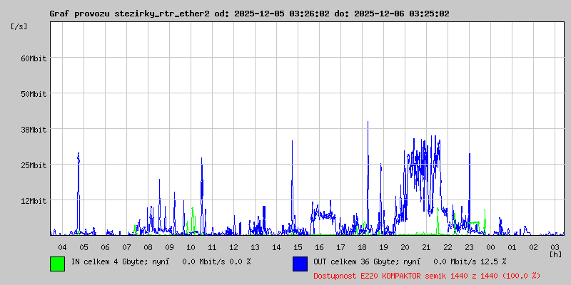Click the hour label 23 on x-axis
571x285 pixels.
(x=469, y=247)
